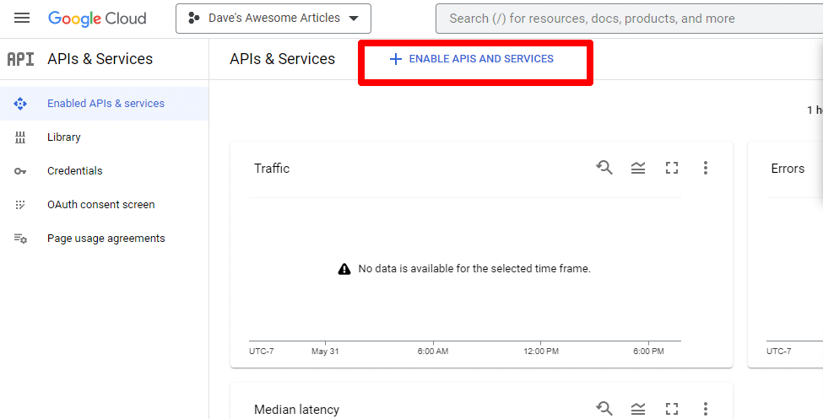This screenshot has height=419, width=823.
Task: Click the Page usage agreements settings icon
Action: click(20, 238)
